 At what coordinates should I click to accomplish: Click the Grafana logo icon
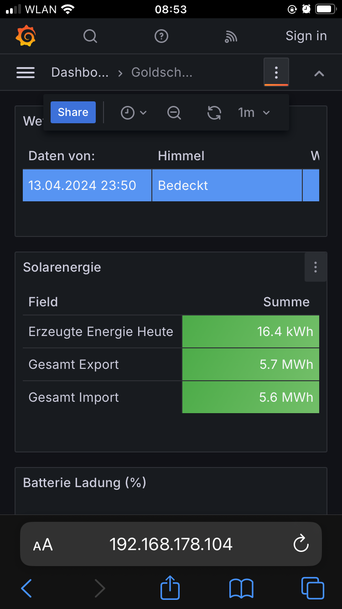tap(26, 36)
